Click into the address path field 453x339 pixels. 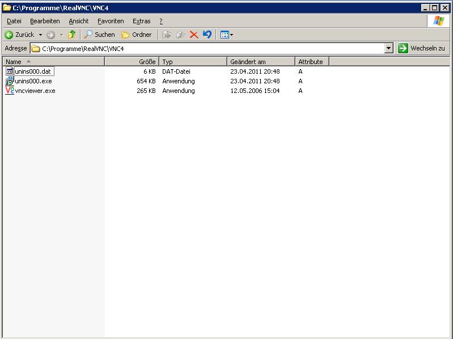point(210,49)
